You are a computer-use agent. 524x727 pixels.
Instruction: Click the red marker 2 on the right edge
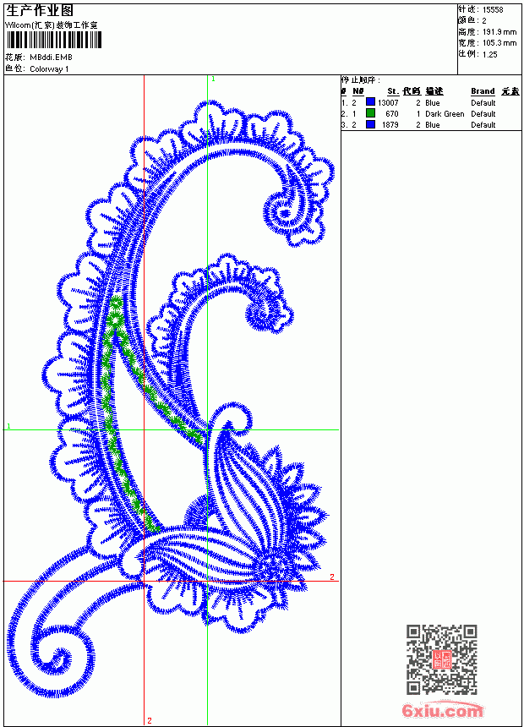point(332,577)
